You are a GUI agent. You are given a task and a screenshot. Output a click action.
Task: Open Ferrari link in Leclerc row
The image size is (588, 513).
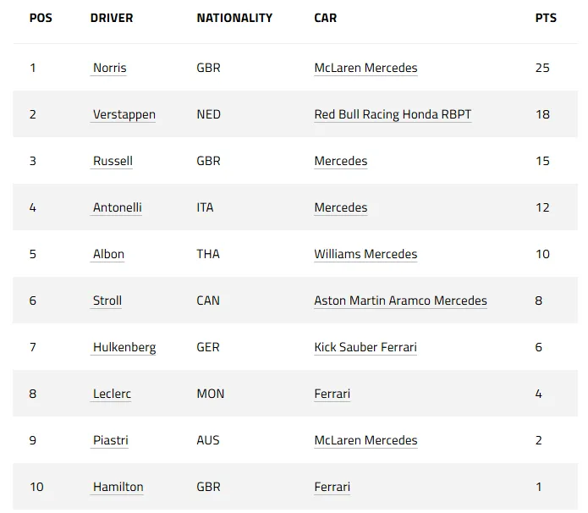tap(332, 394)
